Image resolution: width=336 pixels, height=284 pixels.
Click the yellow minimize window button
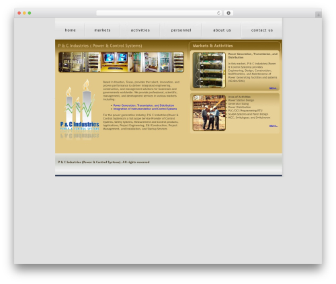[24, 13]
